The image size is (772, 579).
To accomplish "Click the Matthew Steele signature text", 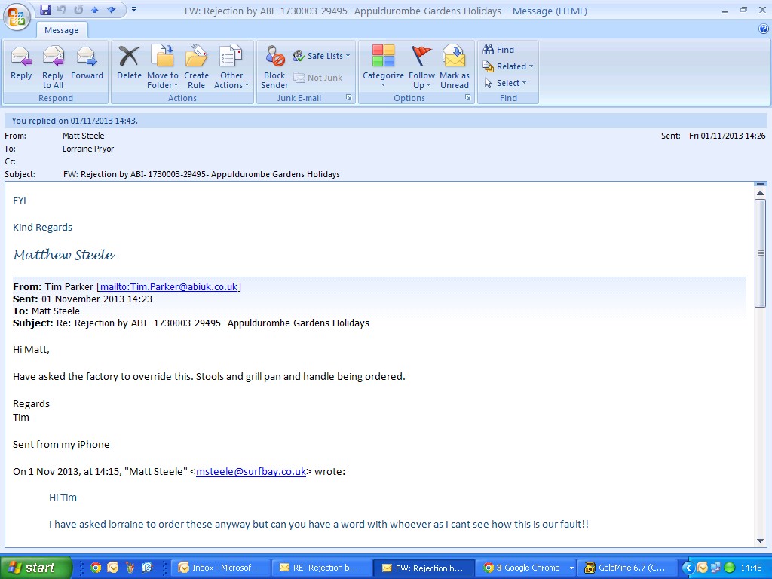I will pos(64,255).
